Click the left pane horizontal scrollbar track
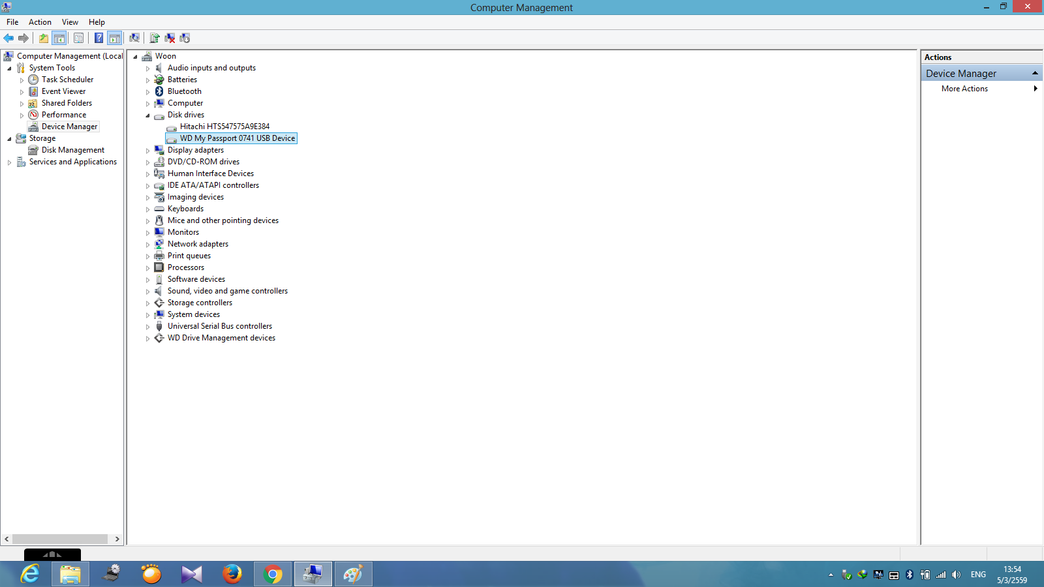The height and width of the screenshot is (587, 1044). click(x=60, y=539)
